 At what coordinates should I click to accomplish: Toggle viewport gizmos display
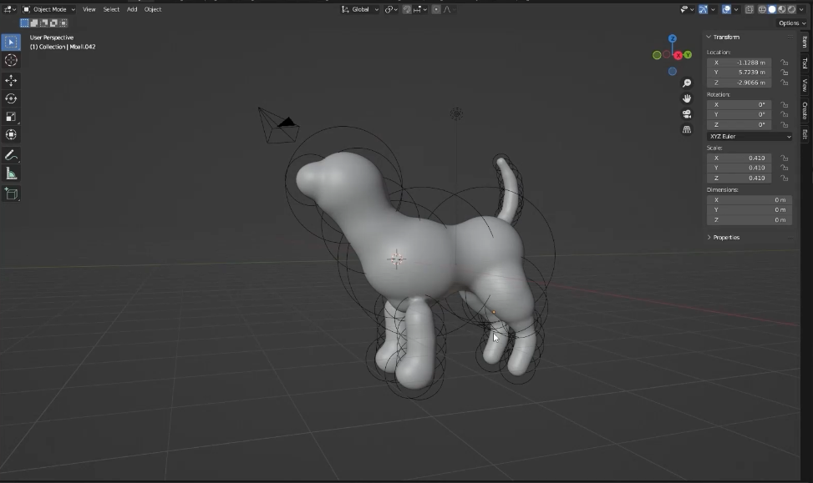703,9
